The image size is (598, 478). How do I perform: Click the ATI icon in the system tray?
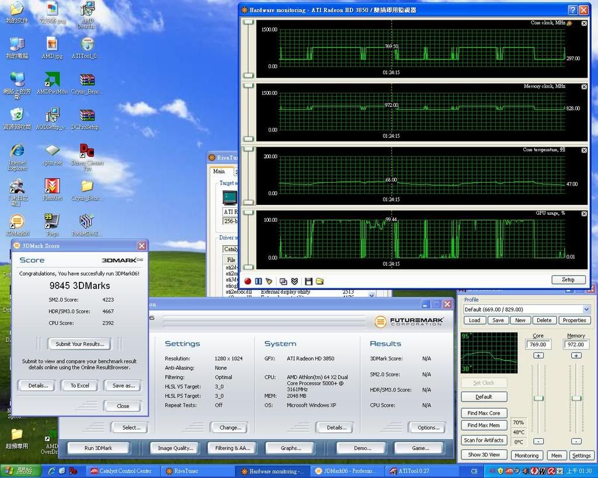coord(509,471)
